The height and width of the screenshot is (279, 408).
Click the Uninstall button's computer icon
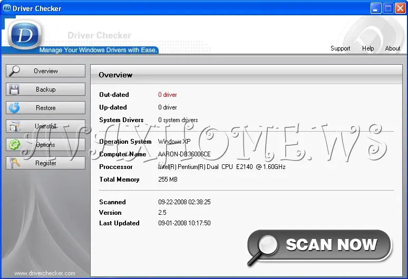point(15,126)
